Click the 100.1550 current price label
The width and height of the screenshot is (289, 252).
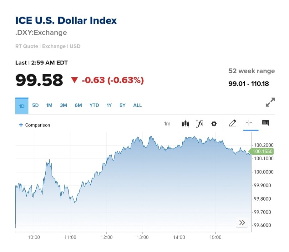263,152
